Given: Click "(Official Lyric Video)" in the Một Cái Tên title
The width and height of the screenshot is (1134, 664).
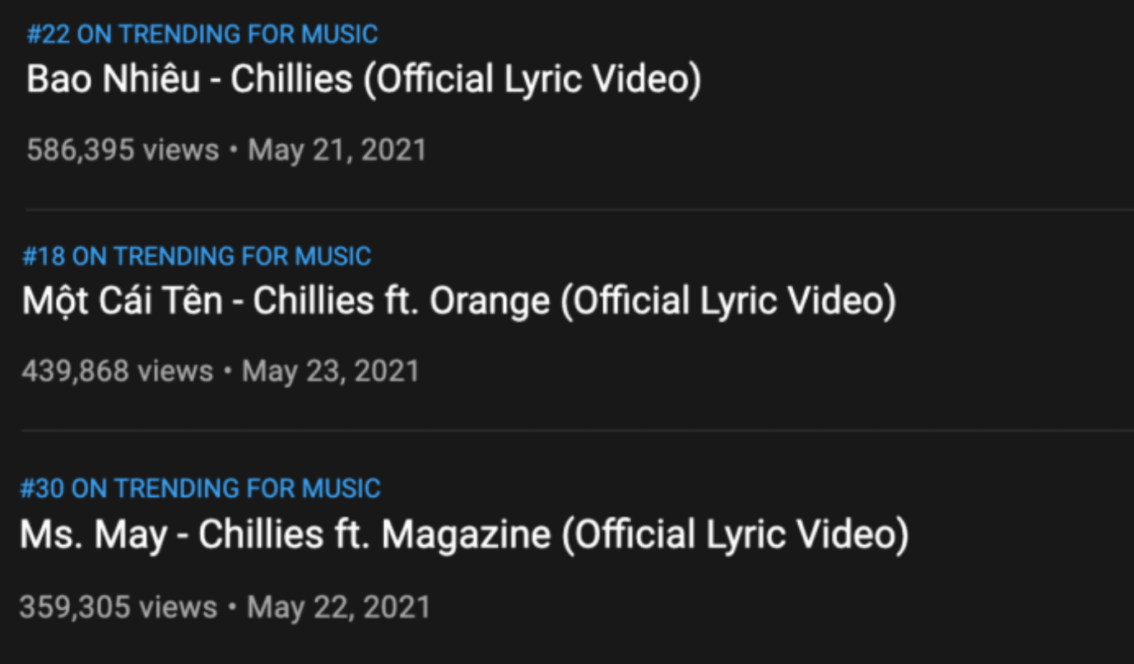Looking at the screenshot, I should tap(728, 302).
